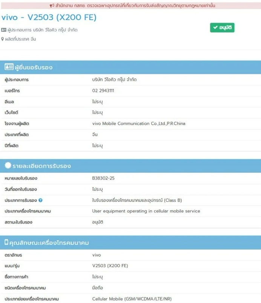This screenshot has height=303, width=261.
Task: Click the certificate badge icon in details header
Action: (8, 165)
